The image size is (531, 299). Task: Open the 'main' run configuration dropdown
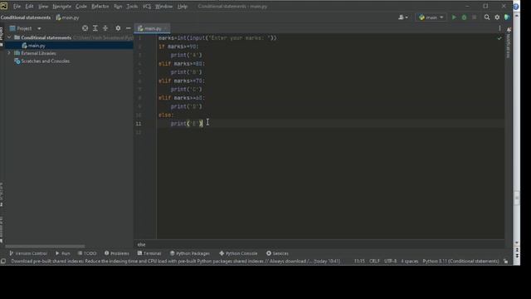431,17
